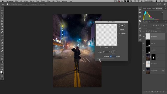Select the man layer mask thumbnail

[x=153, y=57]
